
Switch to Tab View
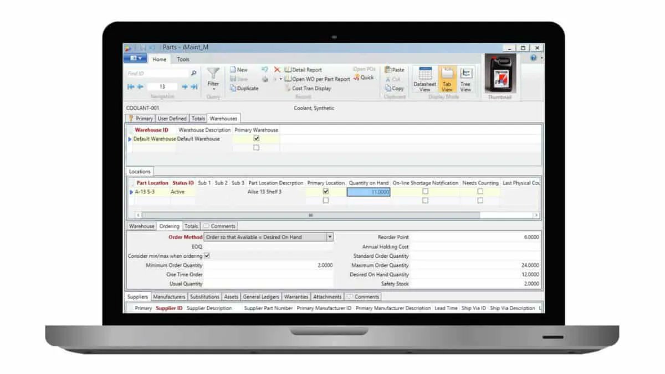[x=447, y=80]
